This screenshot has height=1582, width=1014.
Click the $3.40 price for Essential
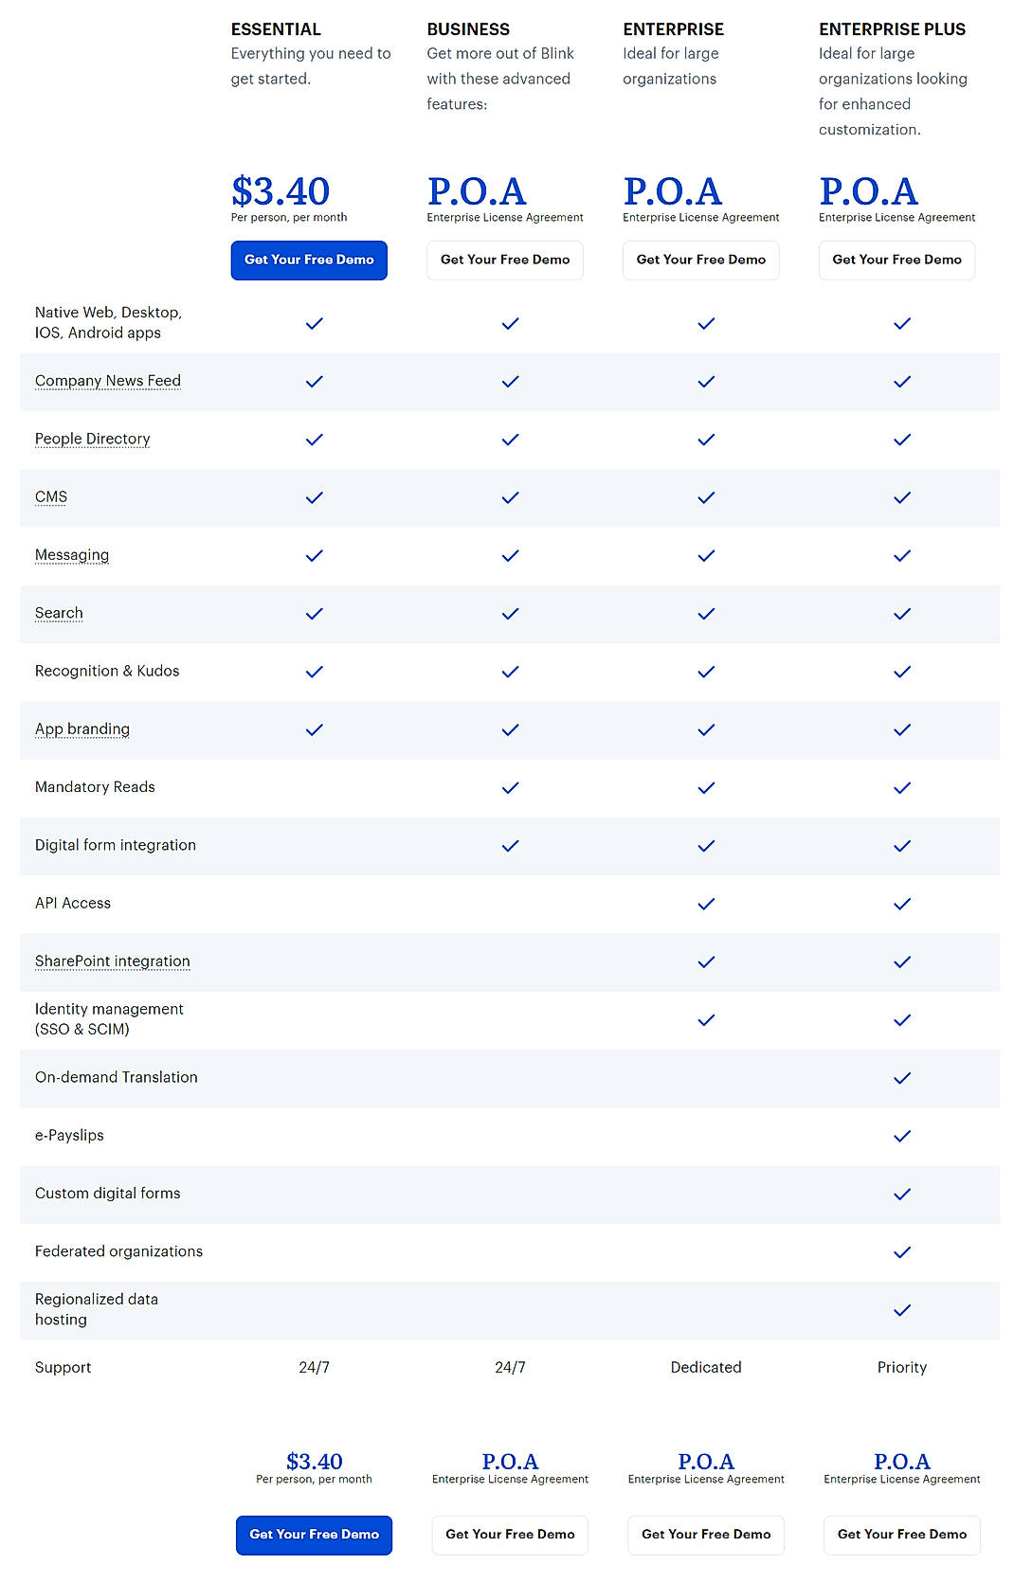point(281,190)
